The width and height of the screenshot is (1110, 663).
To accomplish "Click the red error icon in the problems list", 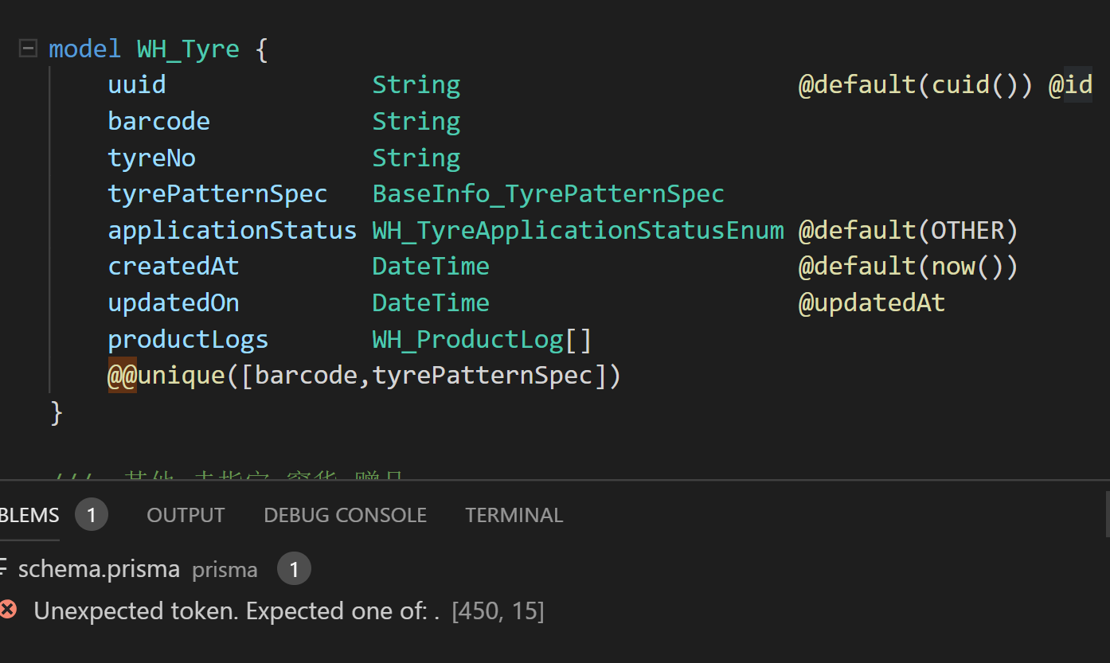I will tap(8, 610).
